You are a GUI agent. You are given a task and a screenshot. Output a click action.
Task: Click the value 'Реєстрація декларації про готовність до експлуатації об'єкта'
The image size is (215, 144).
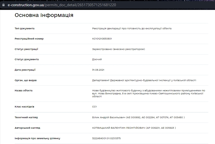coord(132,28)
